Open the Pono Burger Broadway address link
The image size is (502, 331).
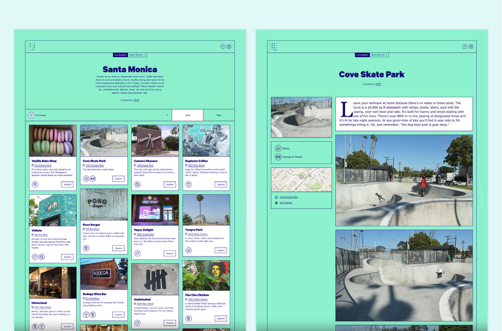[x=92, y=229]
